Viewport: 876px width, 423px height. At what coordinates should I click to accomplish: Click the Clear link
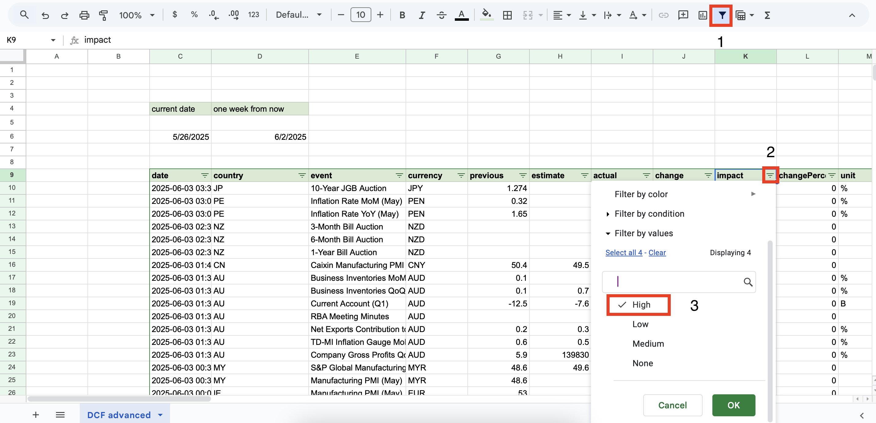(x=657, y=253)
